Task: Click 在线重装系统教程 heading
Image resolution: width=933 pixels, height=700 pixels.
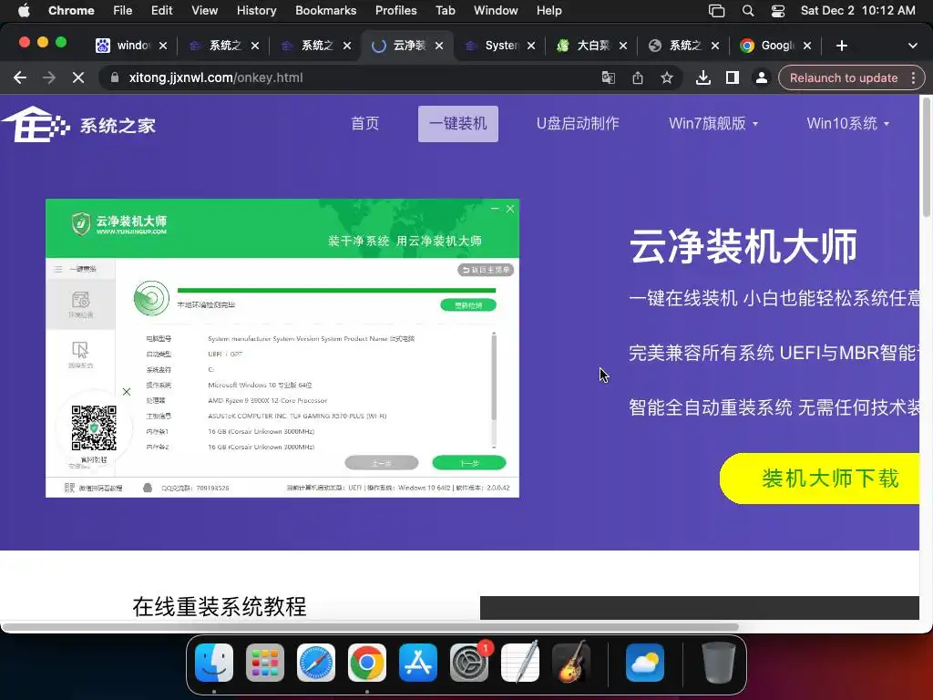Action: (220, 606)
